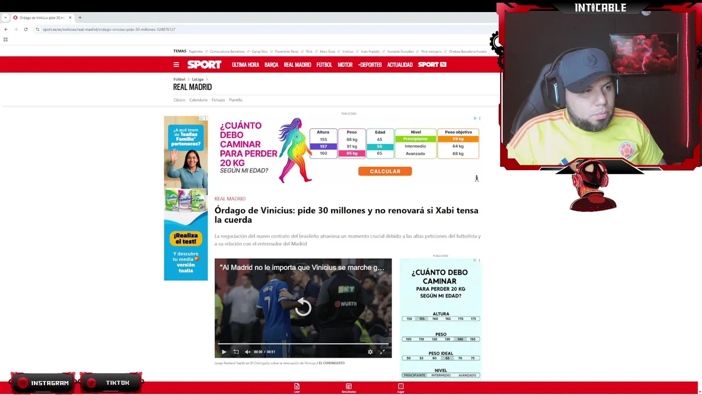Click the CALCULAR button in banner ad
Screen dimensions: 702x395
[x=385, y=171]
